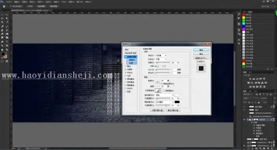This screenshot has width=277, height=150.
Task: Add a Curves adjustment from Adjustments panel
Action: click(257, 79)
